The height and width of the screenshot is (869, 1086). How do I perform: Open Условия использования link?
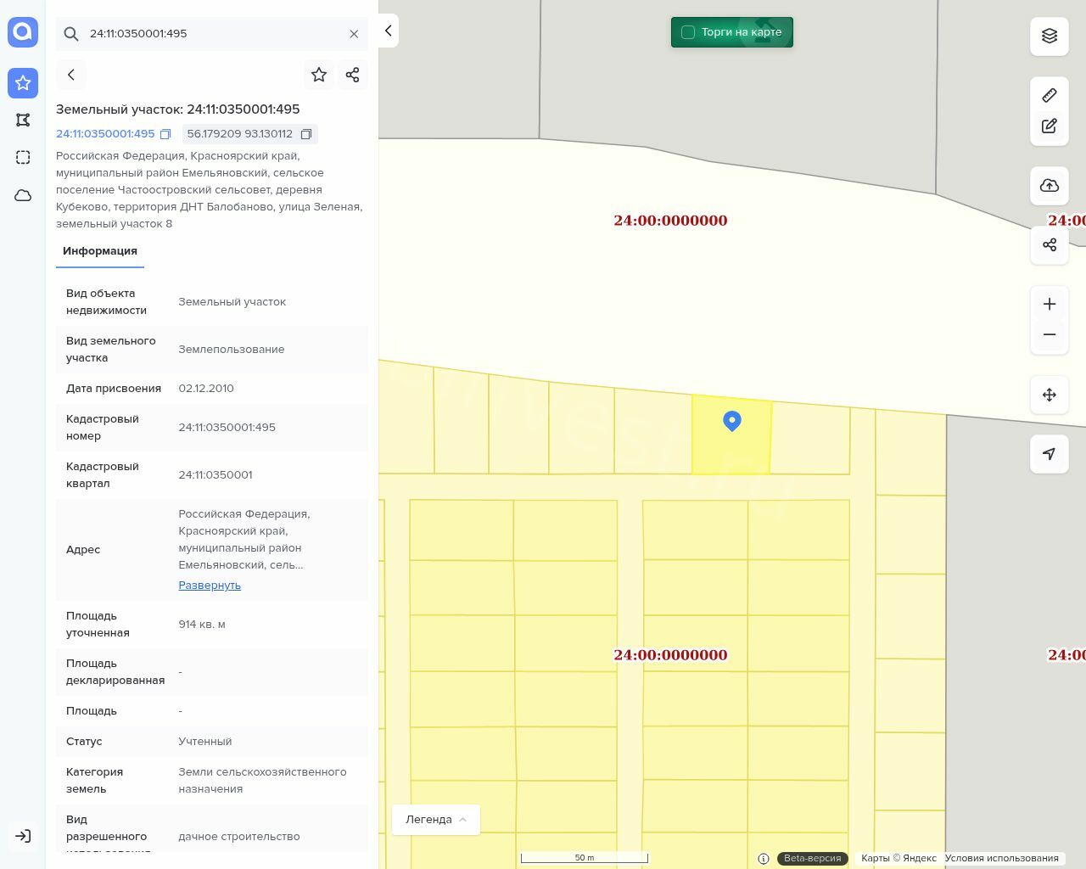coord(1001,858)
